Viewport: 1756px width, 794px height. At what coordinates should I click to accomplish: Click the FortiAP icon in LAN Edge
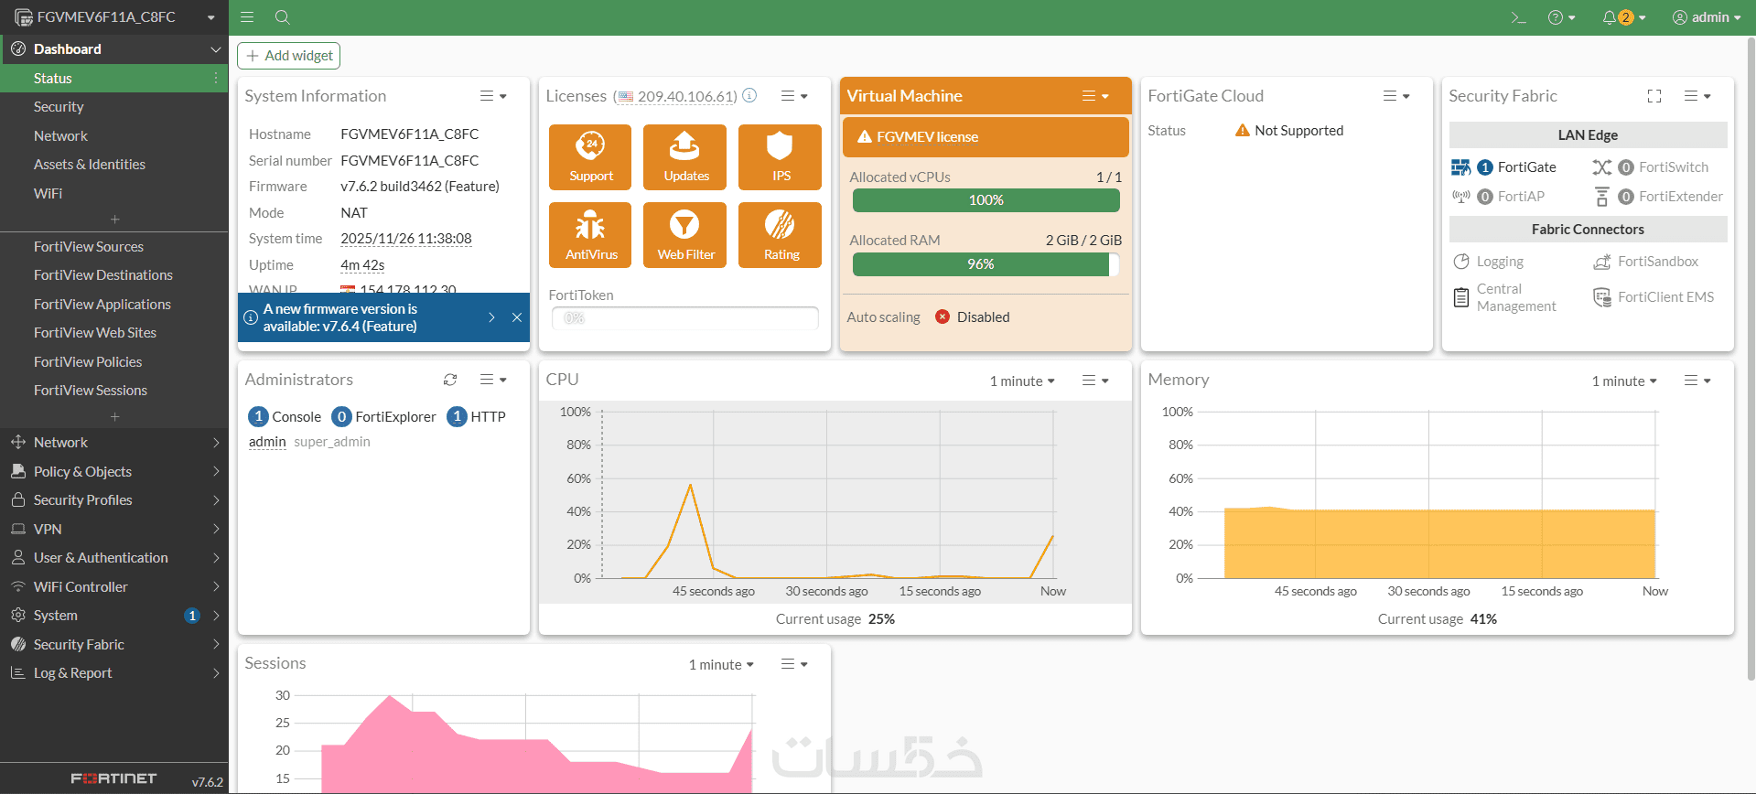pos(1460,197)
